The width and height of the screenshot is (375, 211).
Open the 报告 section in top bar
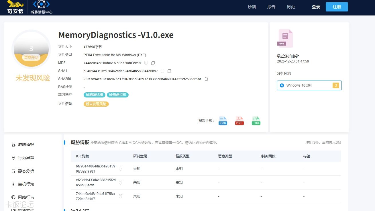[271, 7]
